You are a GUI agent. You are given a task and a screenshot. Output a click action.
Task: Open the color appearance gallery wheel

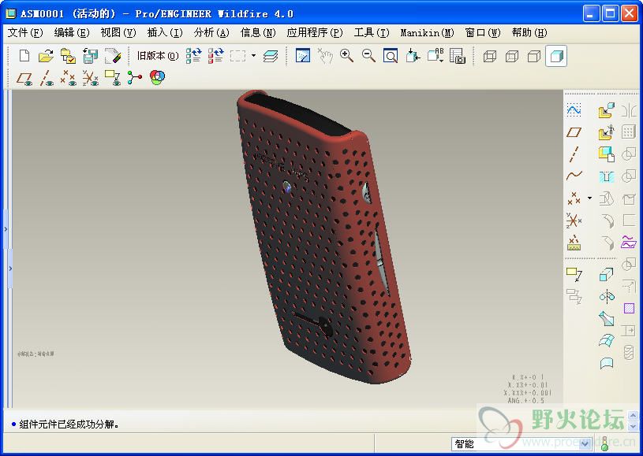[158, 77]
